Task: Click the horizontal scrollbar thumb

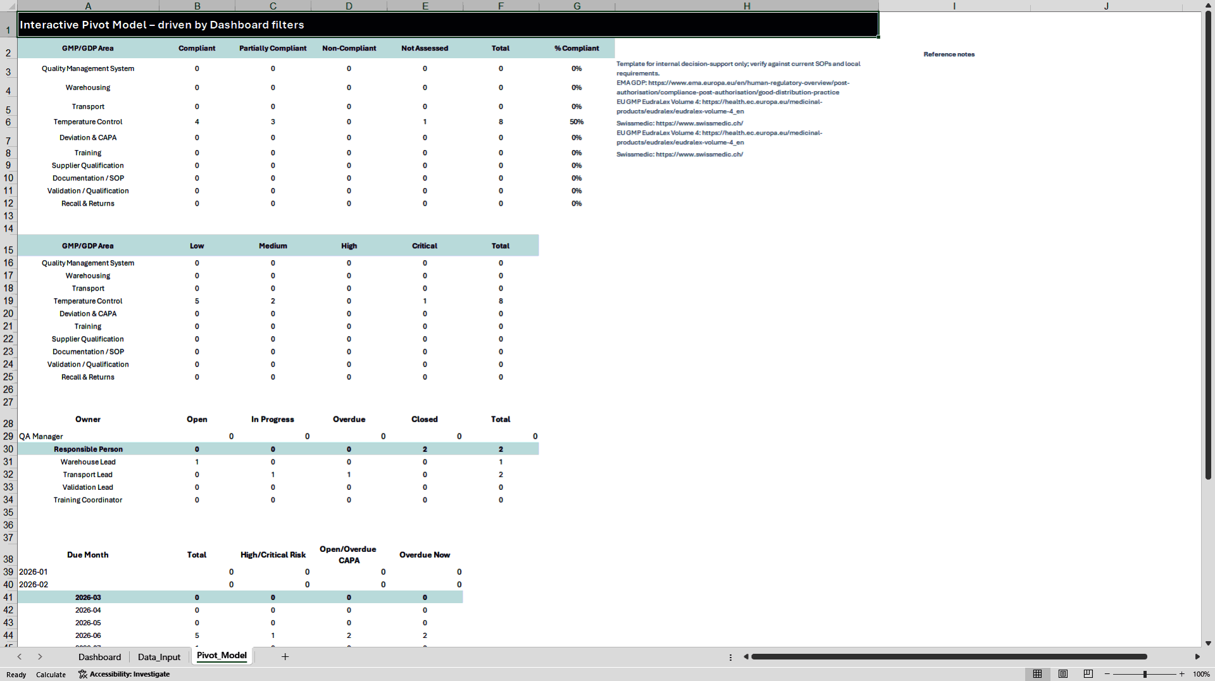Action: point(949,657)
